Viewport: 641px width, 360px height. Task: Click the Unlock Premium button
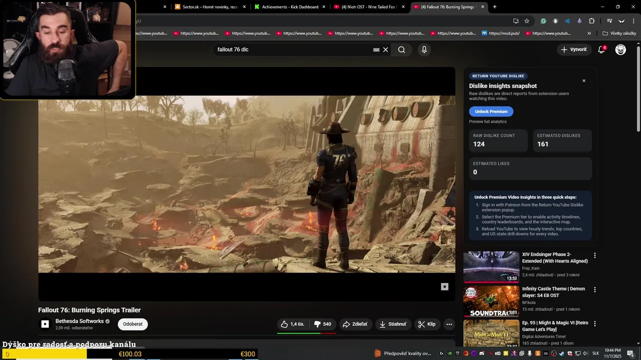(491, 111)
